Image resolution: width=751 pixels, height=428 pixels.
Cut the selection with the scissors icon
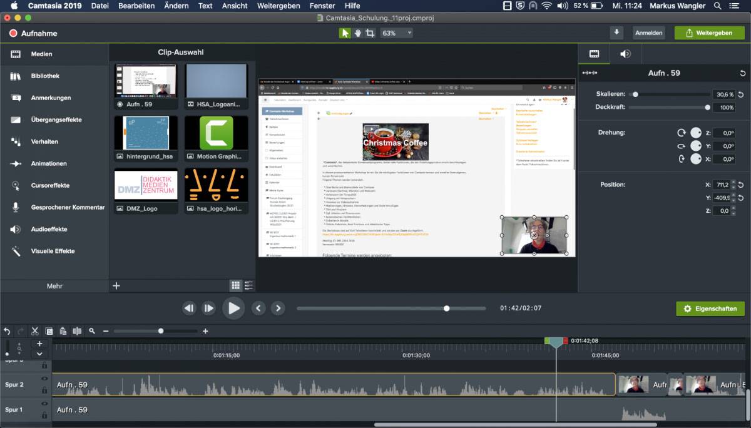click(34, 331)
